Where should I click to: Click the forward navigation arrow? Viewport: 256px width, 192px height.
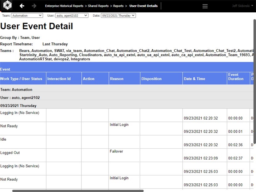tap(34, 5)
